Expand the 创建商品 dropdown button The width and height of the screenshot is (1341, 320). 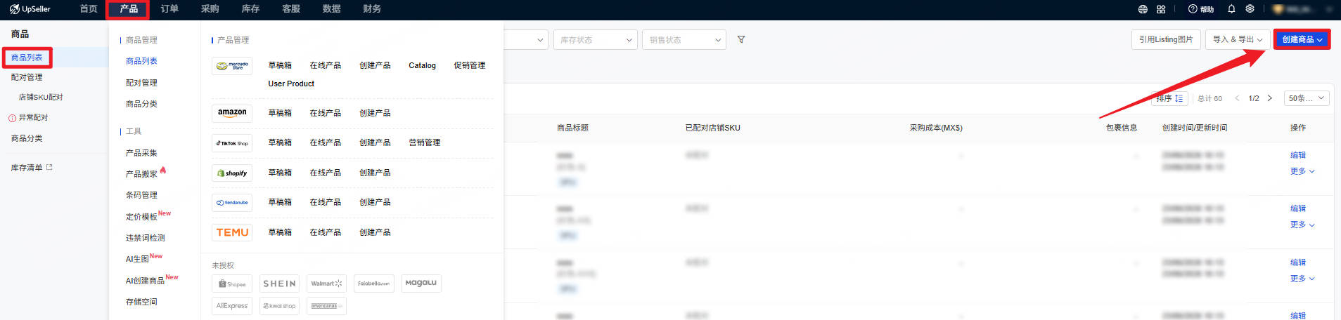click(x=1302, y=39)
